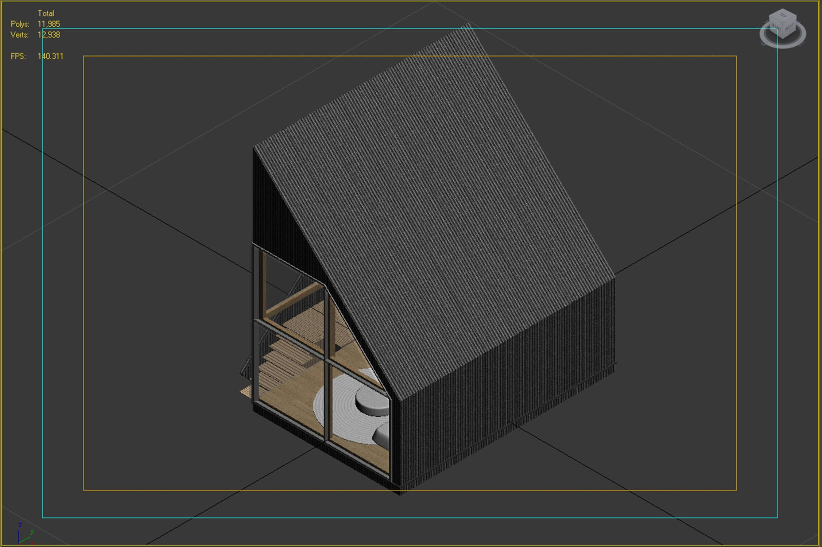Click the "Polys:" statistics label
The width and height of the screenshot is (822, 547).
coord(20,24)
